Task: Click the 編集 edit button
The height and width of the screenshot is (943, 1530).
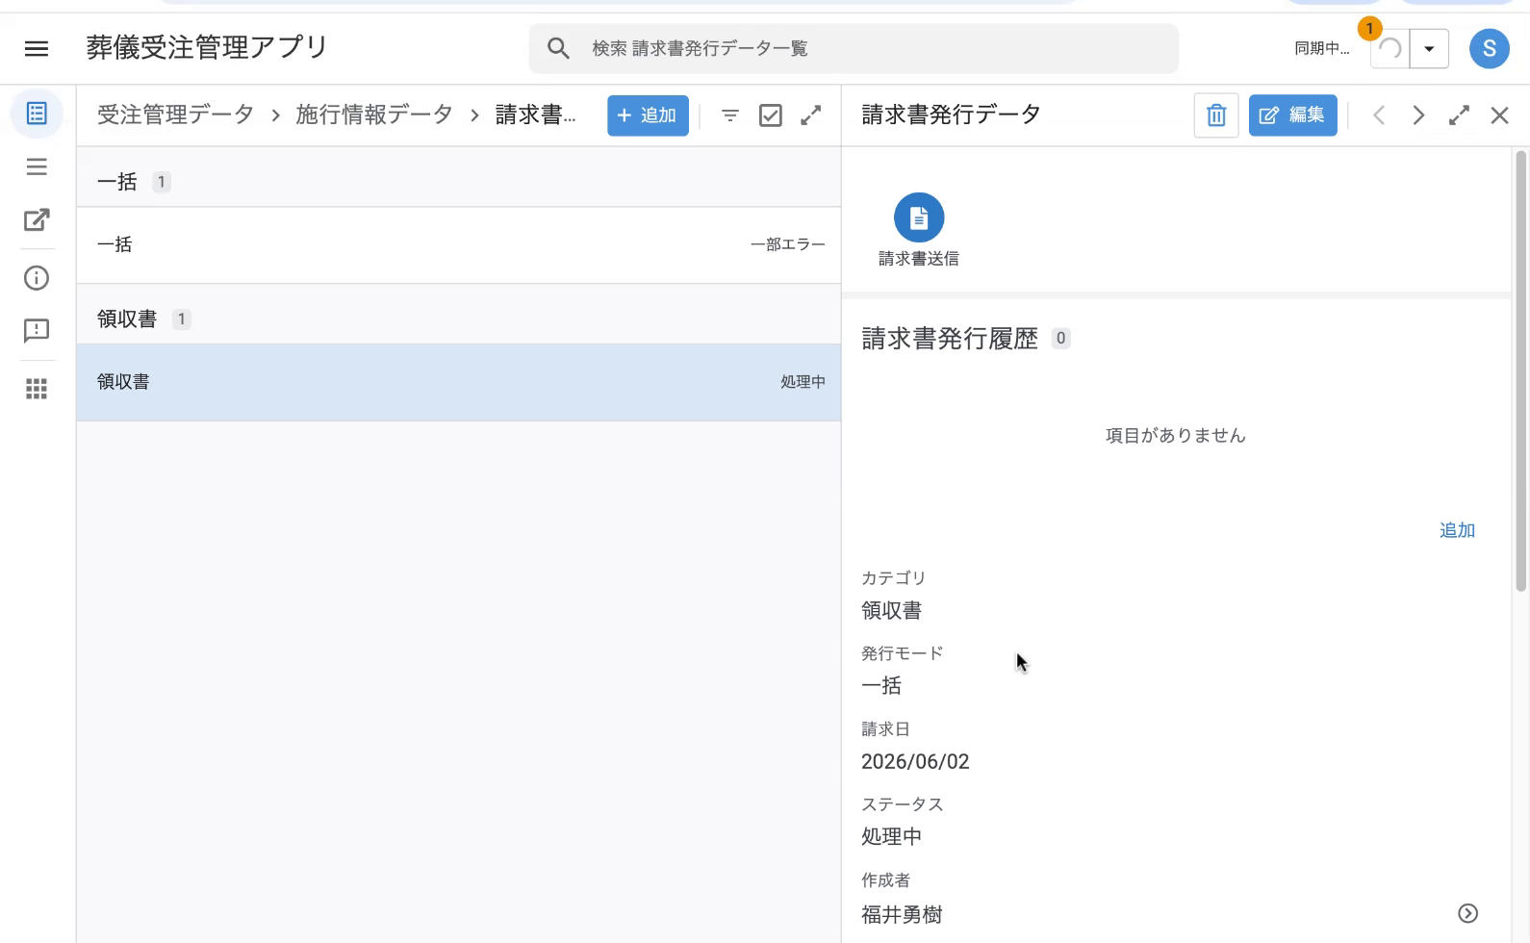Action: 1292,115
